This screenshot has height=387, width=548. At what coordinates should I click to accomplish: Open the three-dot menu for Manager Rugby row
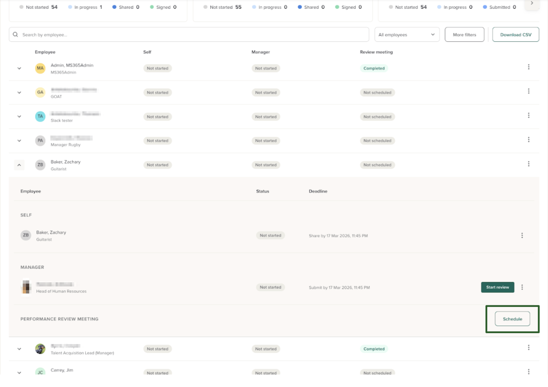529,140
